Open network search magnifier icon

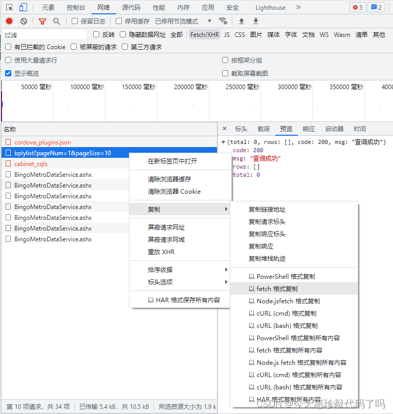click(56, 22)
